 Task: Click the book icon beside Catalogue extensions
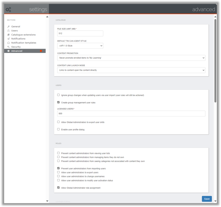coord(8,35)
